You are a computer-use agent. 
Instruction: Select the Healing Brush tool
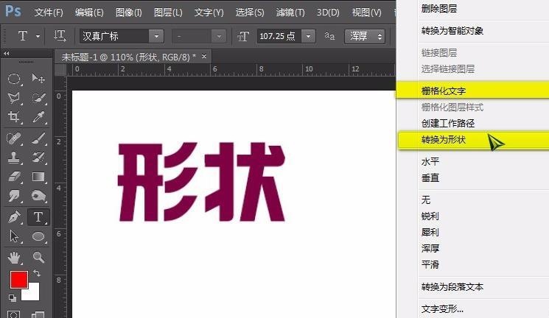pos(14,138)
